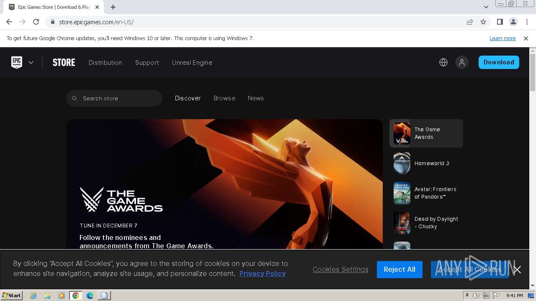This screenshot has height=301, width=536.
Task: Click the share page icon
Action: pos(470,22)
